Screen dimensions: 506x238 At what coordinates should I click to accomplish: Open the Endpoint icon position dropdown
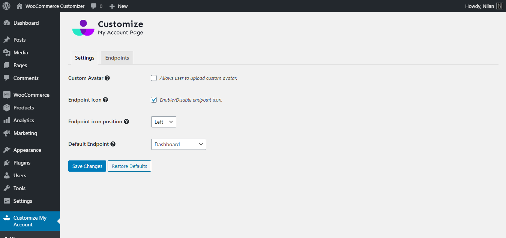click(164, 121)
